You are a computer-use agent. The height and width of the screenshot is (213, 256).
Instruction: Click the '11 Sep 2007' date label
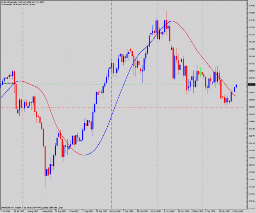88,211
